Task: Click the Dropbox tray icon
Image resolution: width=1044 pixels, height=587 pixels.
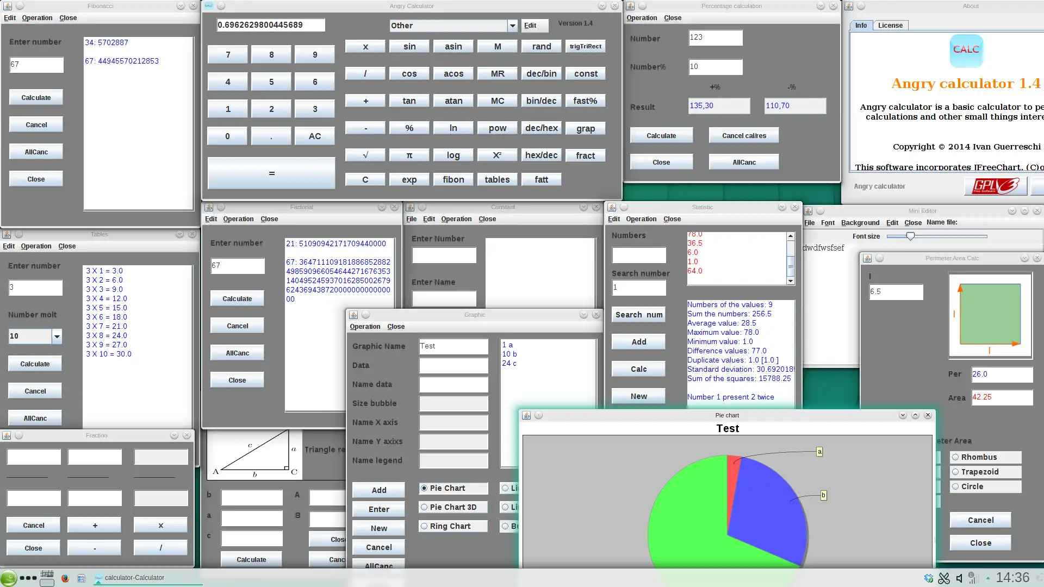Action: (929, 578)
